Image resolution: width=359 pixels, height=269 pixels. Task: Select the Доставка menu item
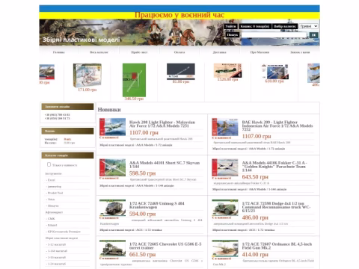tap(219, 52)
